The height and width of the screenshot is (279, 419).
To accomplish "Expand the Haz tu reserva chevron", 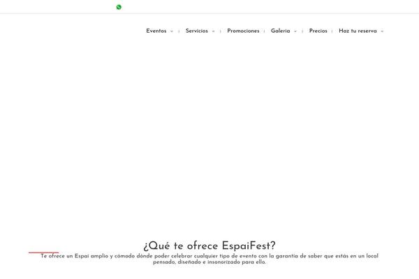I will [382, 31].
